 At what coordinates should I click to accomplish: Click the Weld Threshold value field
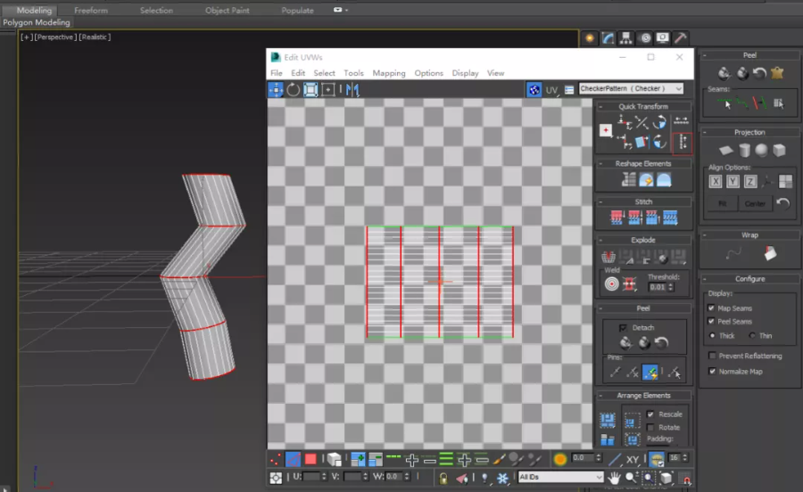pyautogui.click(x=657, y=287)
